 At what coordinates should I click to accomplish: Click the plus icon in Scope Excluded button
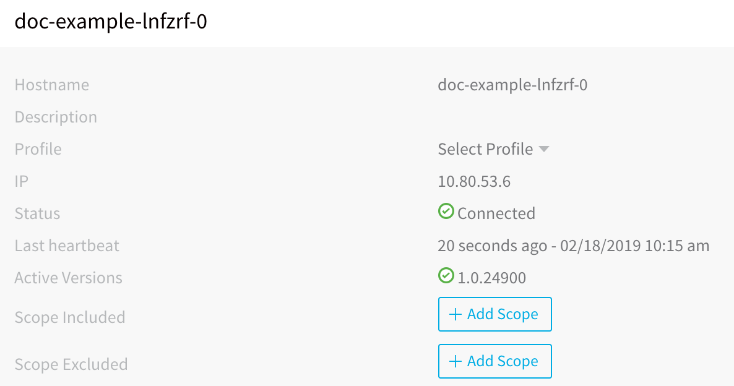point(456,361)
